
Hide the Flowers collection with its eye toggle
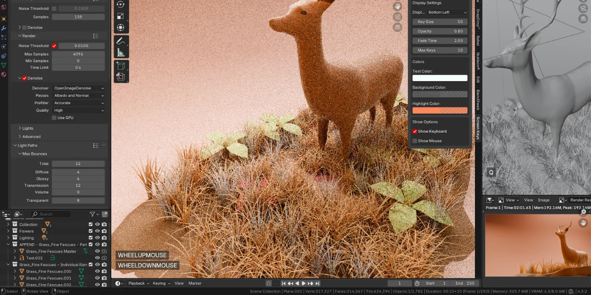point(98,231)
